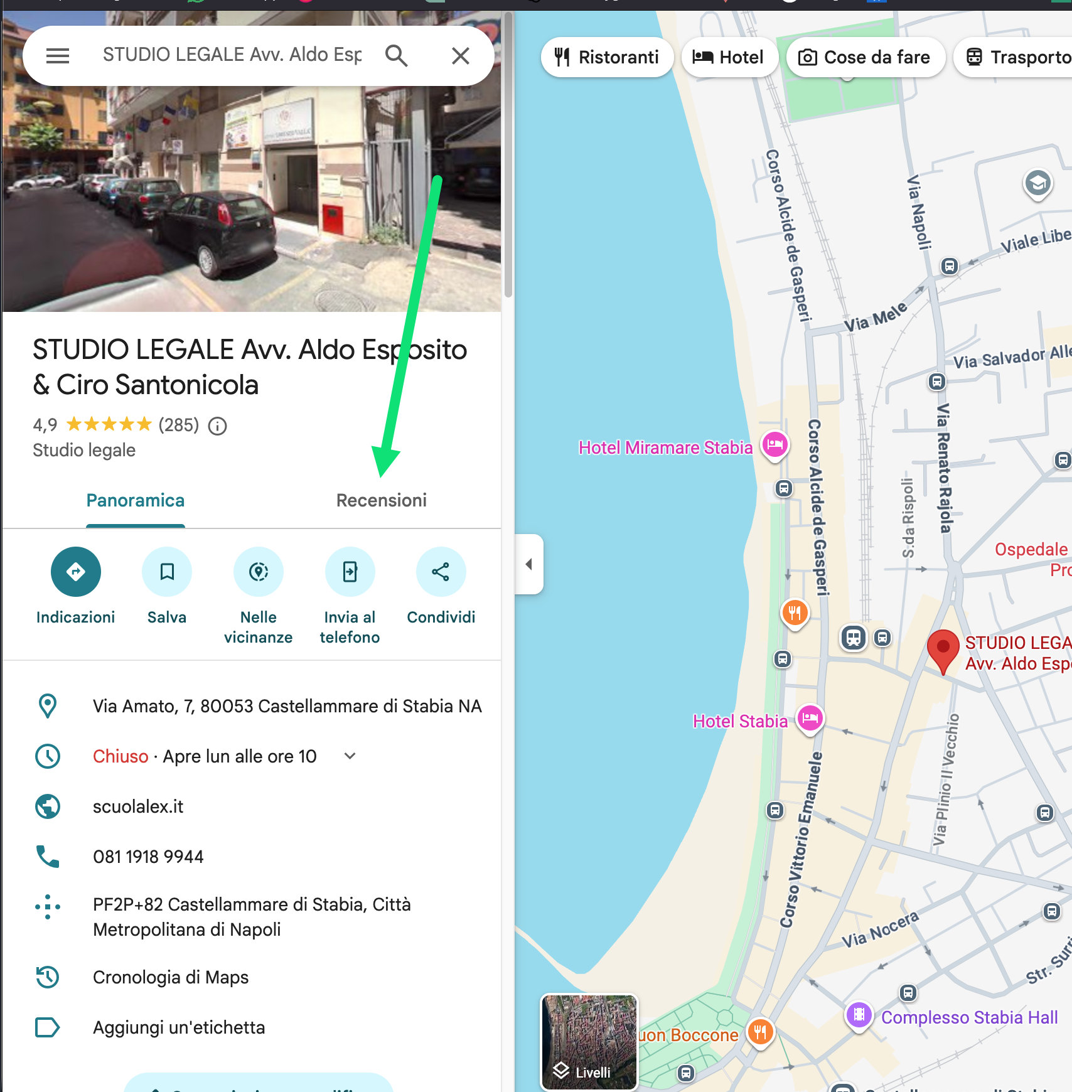Click the Indicazioni directions icon
The width and height of the screenshot is (1072, 1092).
(x=75, y=572)
